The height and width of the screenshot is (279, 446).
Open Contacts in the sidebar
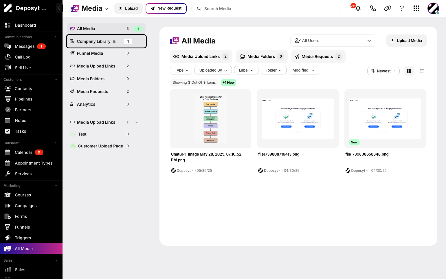(31, 89)
